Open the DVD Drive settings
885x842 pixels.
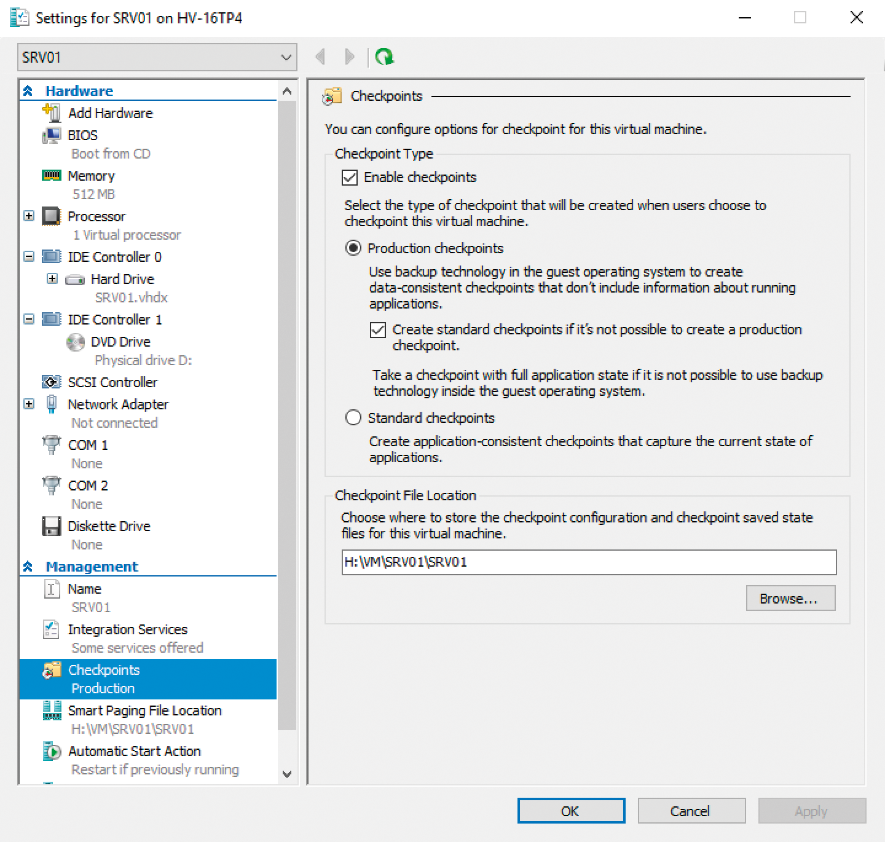click(120, 342)
